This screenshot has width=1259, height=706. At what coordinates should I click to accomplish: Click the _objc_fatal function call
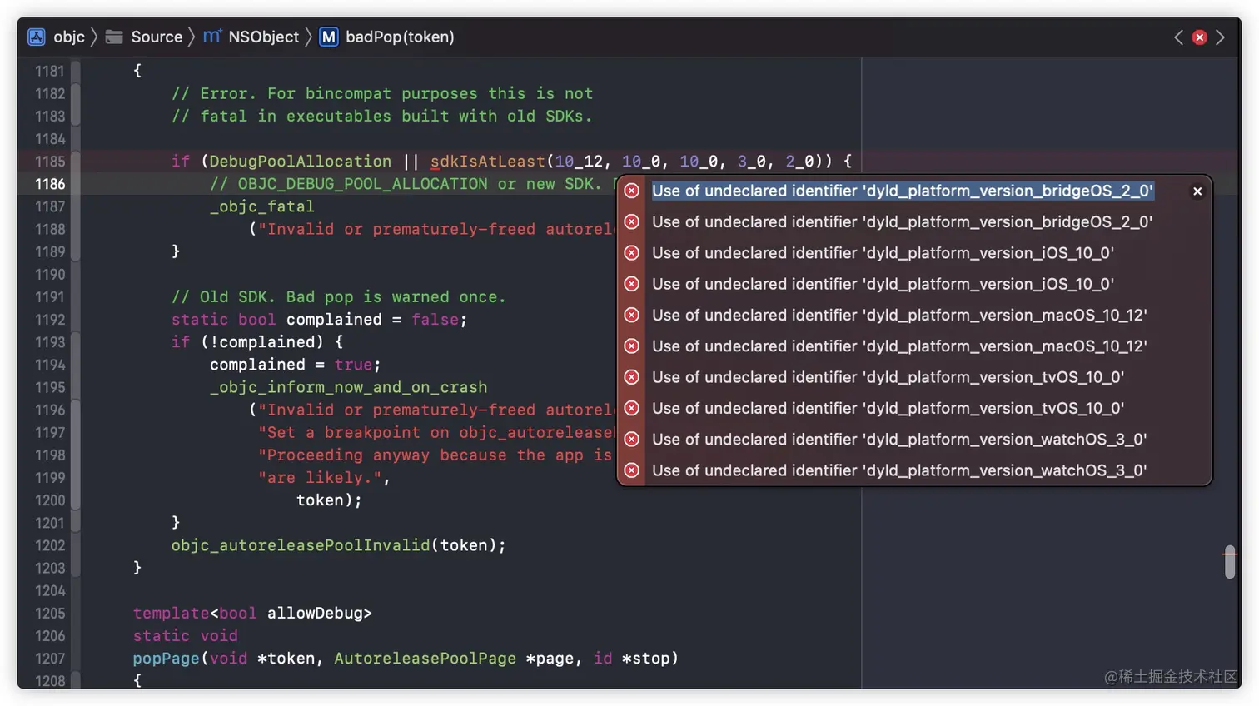click(262, 206)
